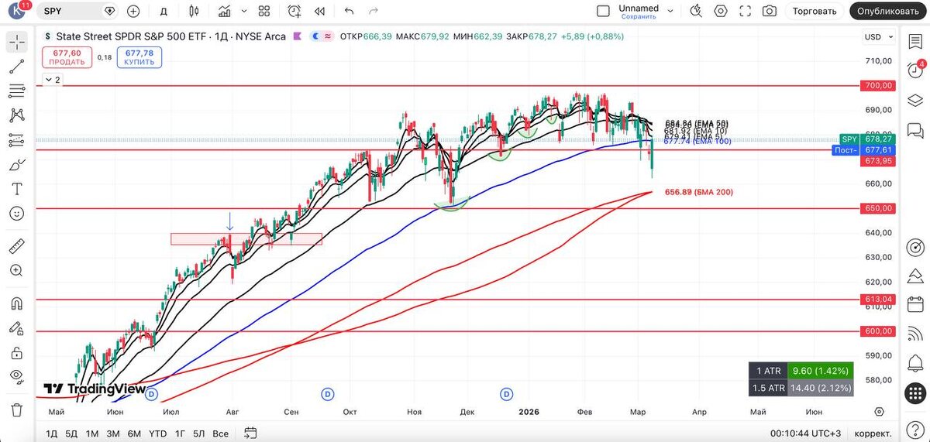Screen dimensions: 930x442
Task: Open the user profile avatar menu
Action: (x=15, y=11)
